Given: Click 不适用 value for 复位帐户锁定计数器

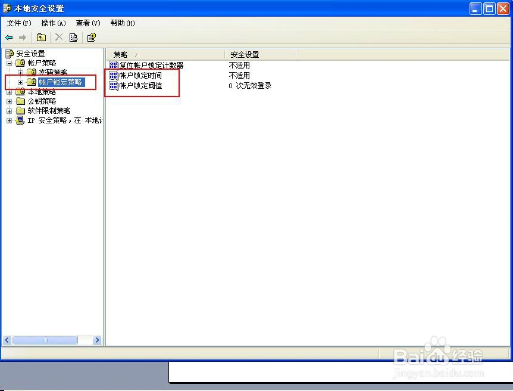Looking at the screenshot, I should (x=239, y=65).
